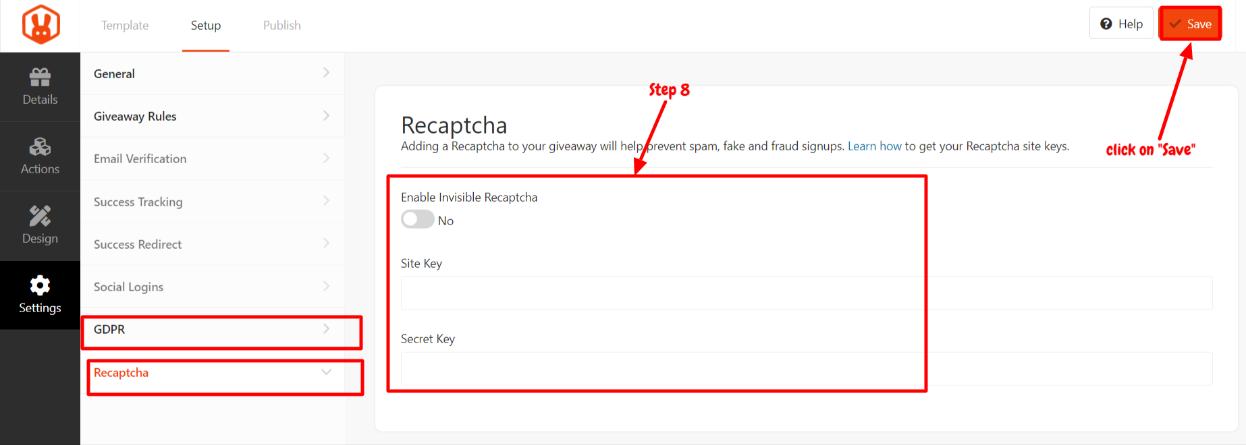Follow the Learn how link
This screenshot has height=445, width=1246.
(x=875, y=146)
